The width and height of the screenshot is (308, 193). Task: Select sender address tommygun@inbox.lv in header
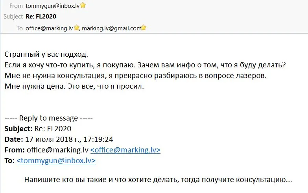click(52, 6)
